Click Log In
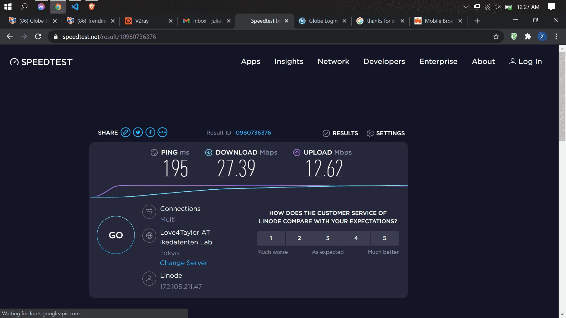 pyautogui.click(x=526, y=62)
